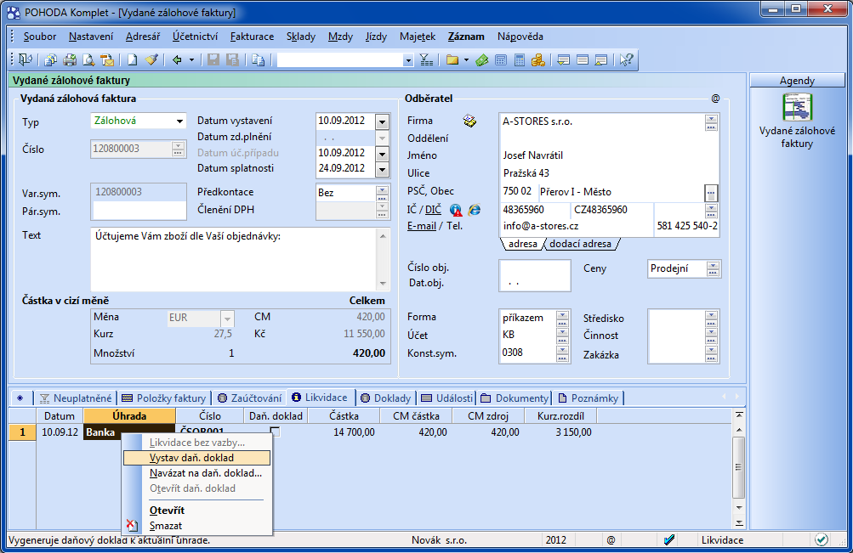The image size is (853, 553).
Task: Open the Forma list button next to příkazem
Action: 562,319
